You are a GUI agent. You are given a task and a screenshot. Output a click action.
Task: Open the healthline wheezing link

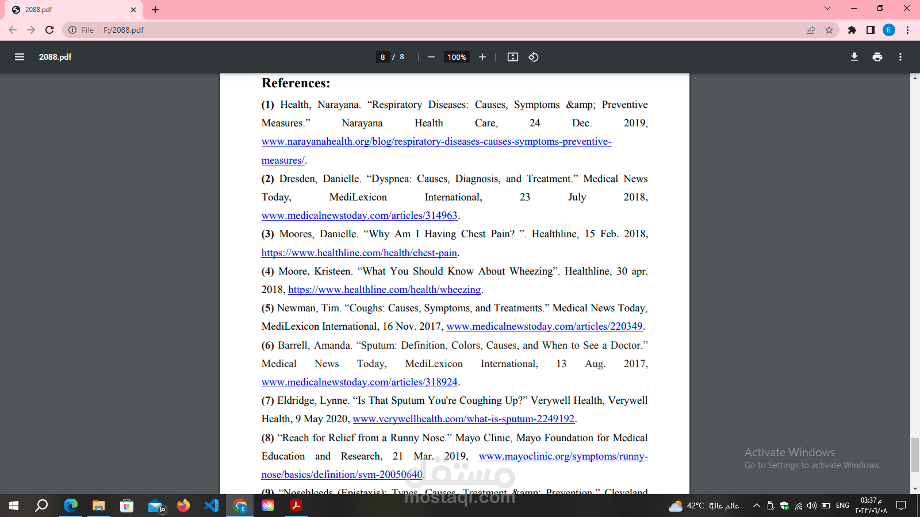pos(384,290)
